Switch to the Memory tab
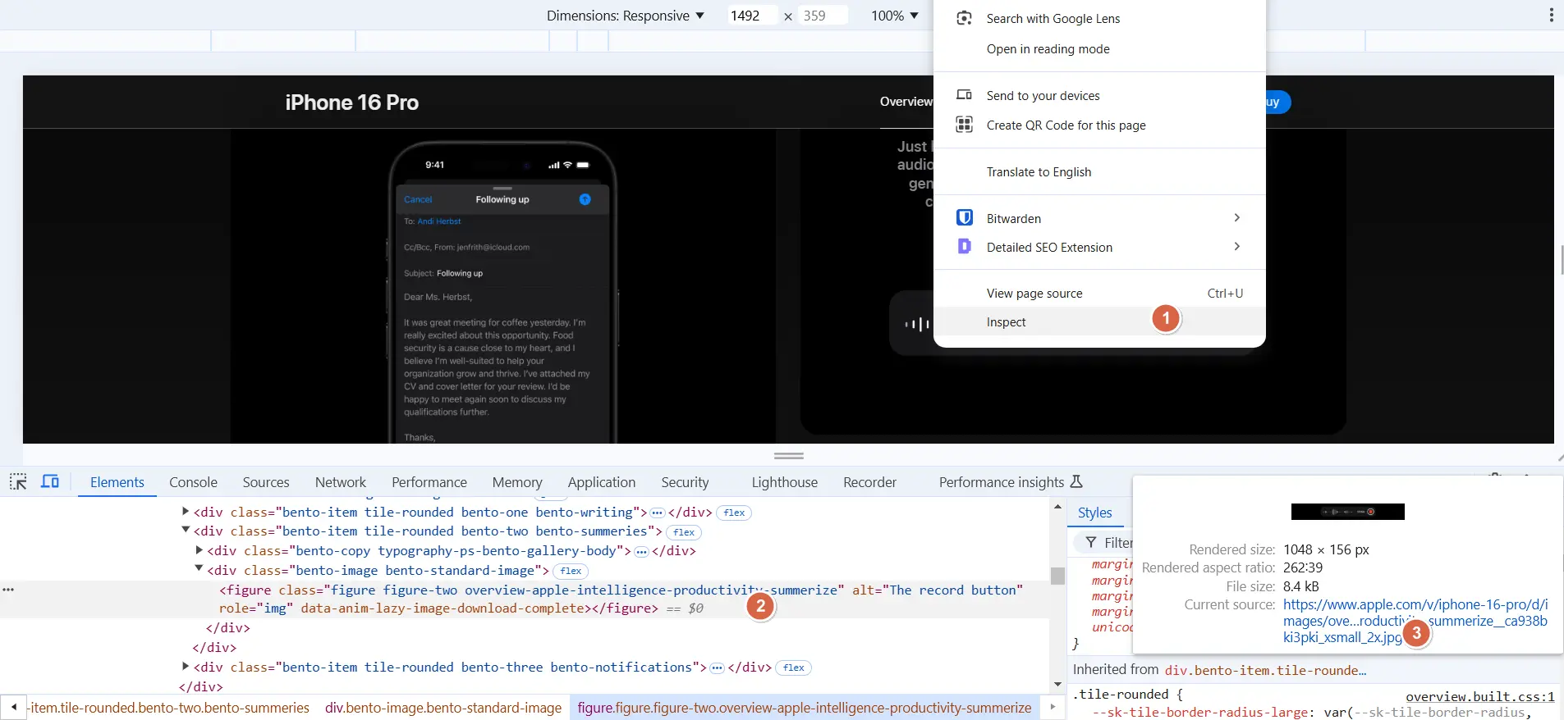 [x=517, y=482]
